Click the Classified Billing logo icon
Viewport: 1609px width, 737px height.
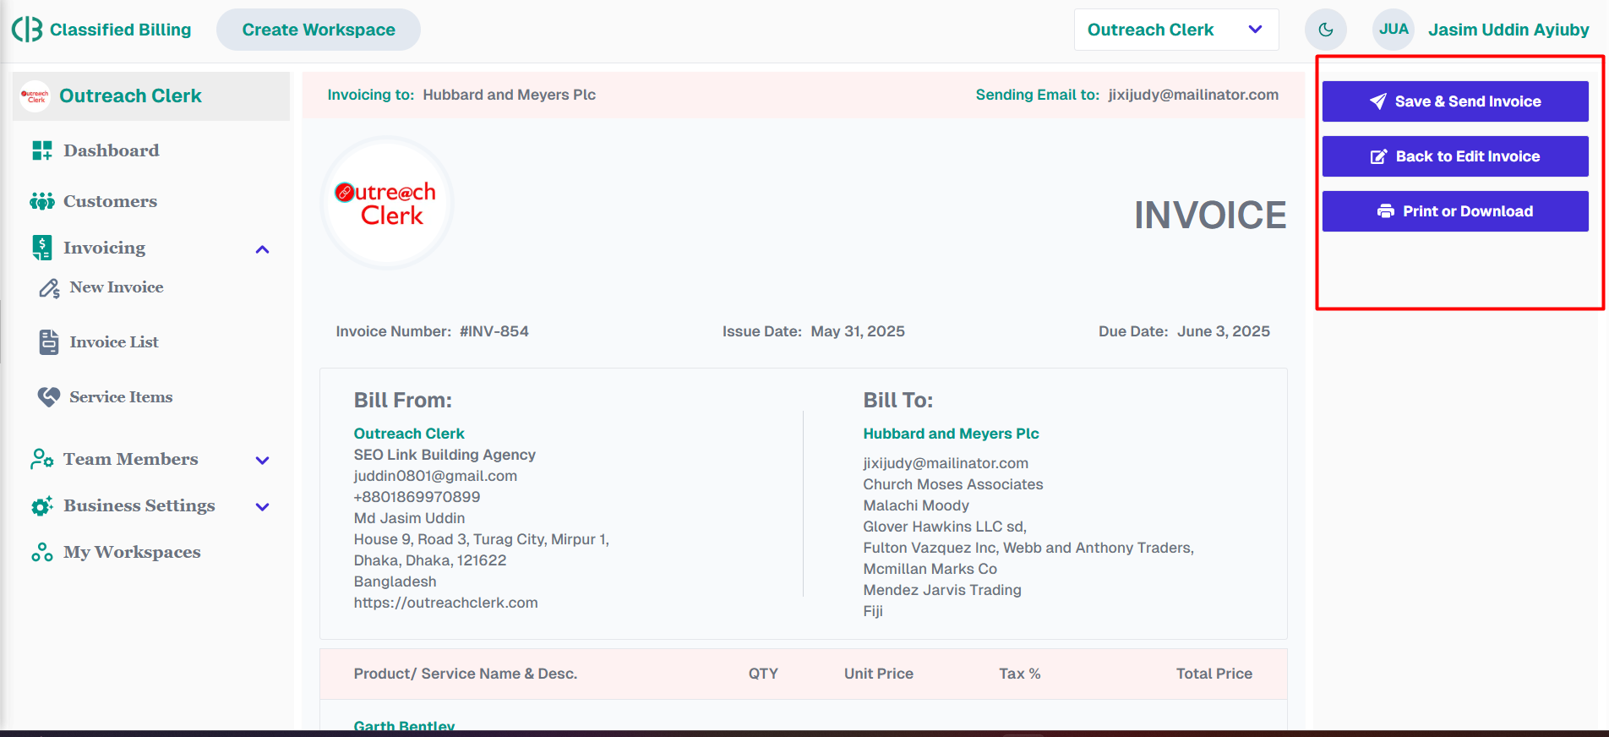coord(27,30)
